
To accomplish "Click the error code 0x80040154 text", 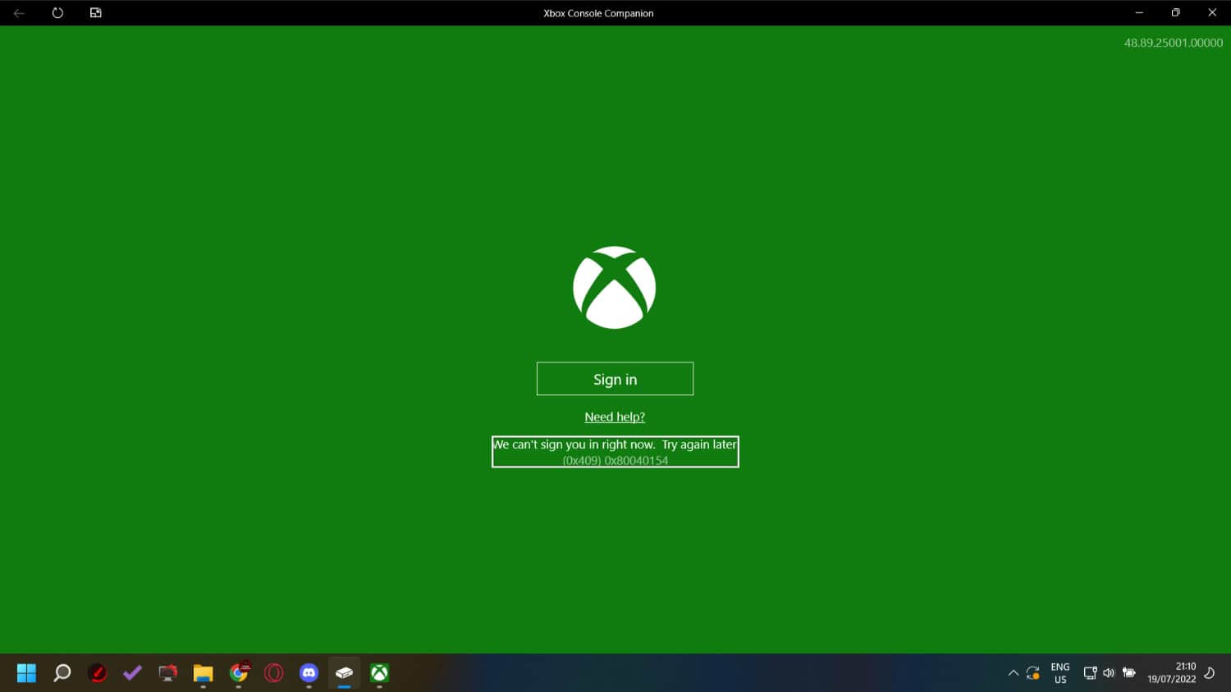I will click(636, 461).
